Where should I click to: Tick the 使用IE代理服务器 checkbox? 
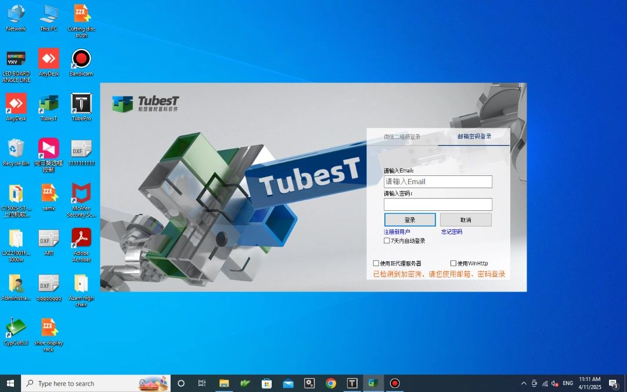(x=376, y=263)
